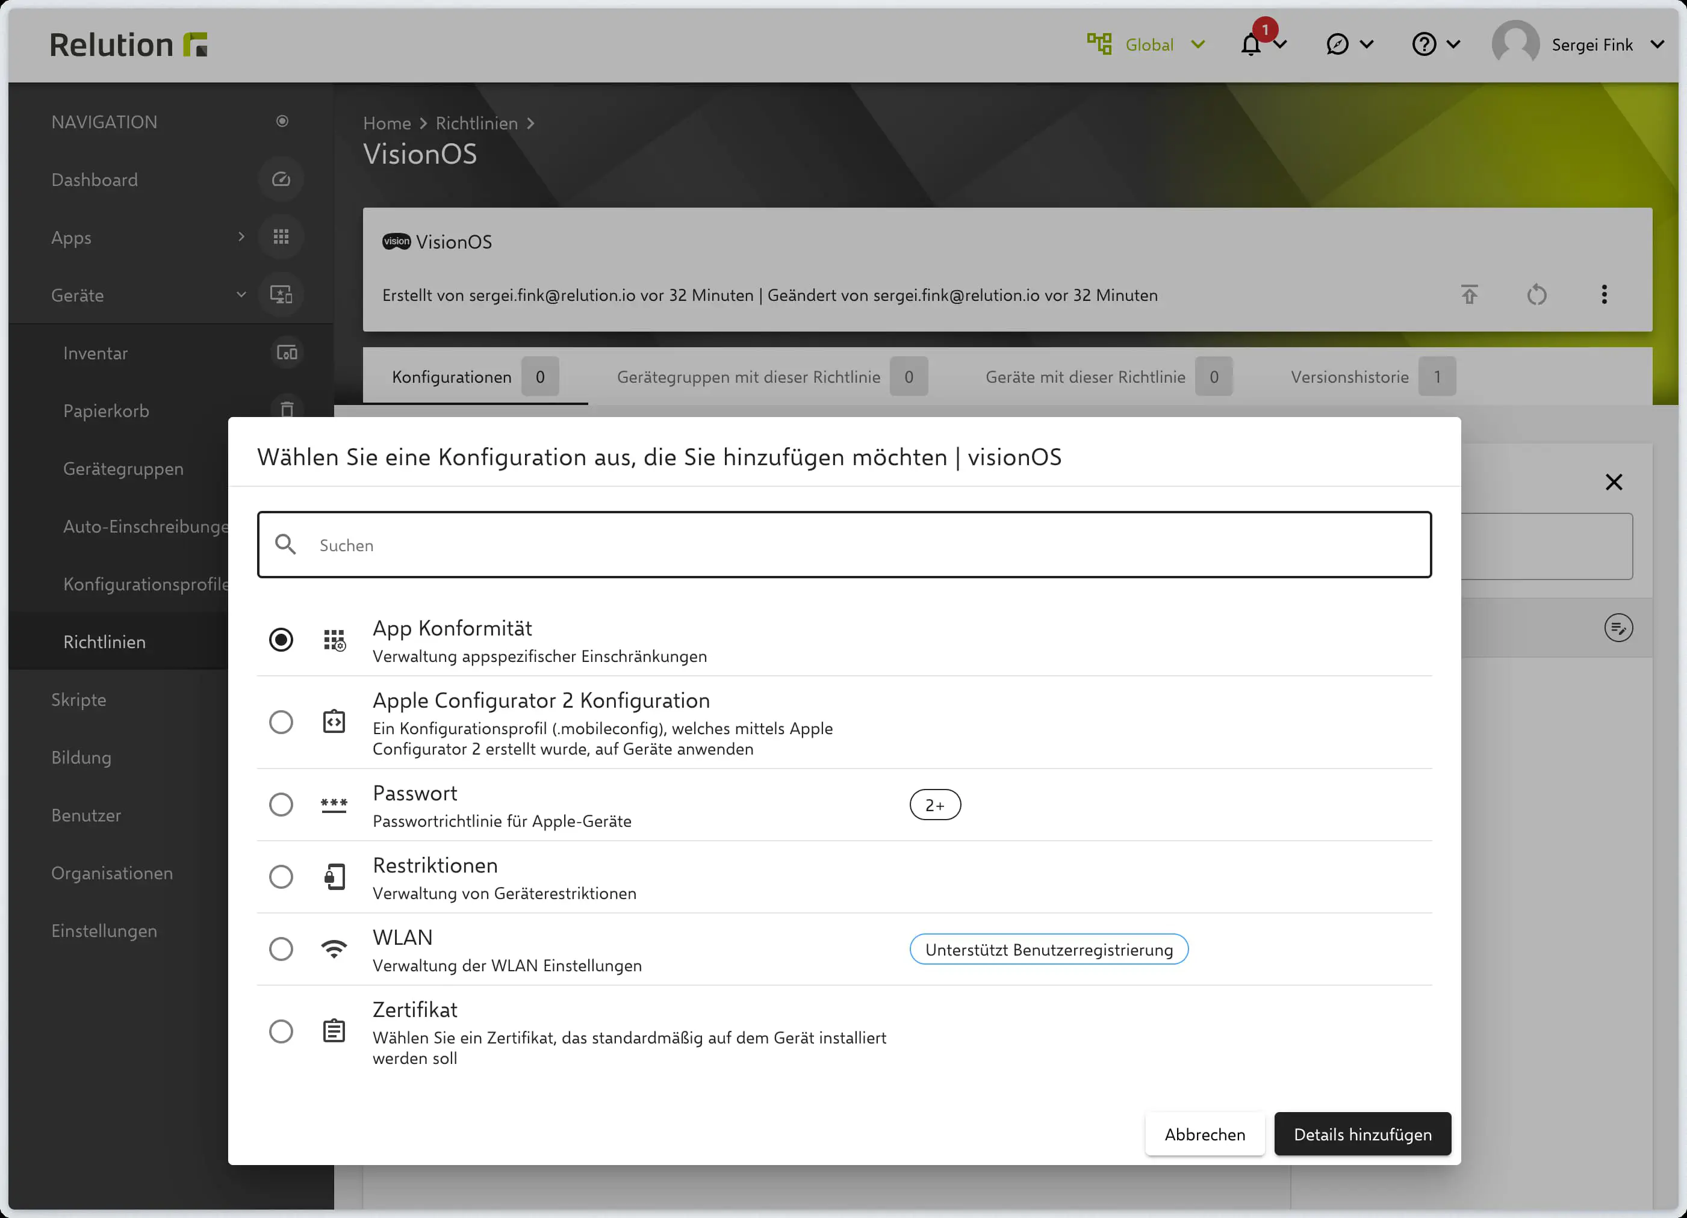Select the Passwort radio button

click(281, 805)
